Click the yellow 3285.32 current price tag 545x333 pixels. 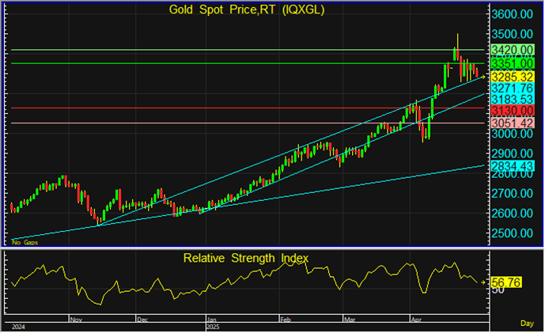(x=512, y=77)
